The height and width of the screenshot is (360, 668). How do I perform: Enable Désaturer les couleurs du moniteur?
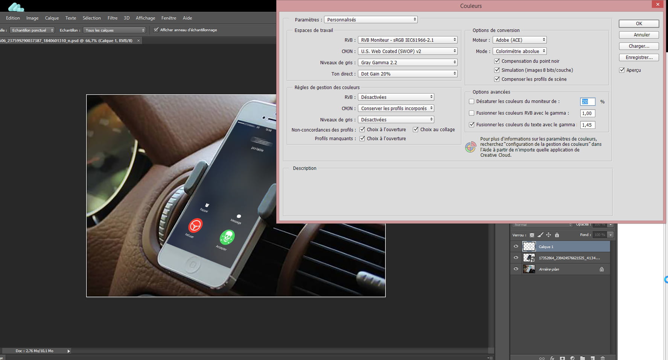pyautogui.click(x=472, y=101)
